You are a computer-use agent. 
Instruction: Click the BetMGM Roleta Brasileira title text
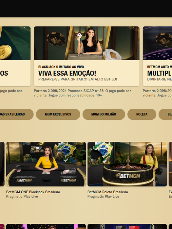[x=108, y=192]
